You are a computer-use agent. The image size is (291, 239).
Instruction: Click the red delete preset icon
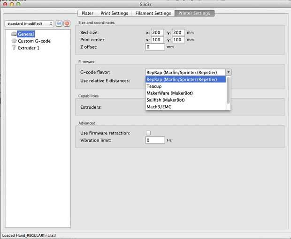67,23
